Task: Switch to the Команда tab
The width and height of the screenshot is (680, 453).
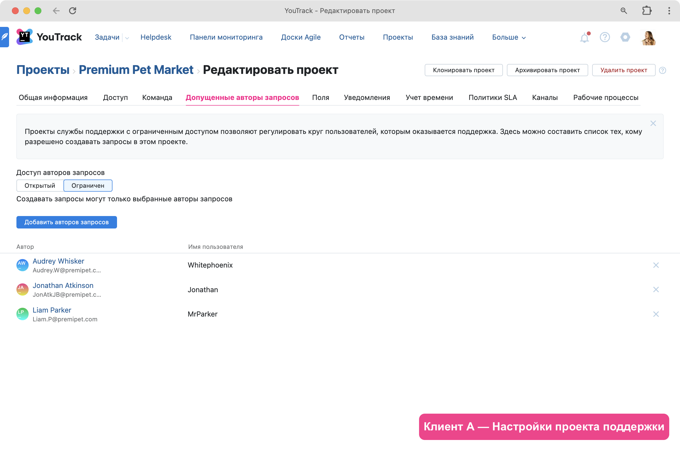Action: click(157, 97)
